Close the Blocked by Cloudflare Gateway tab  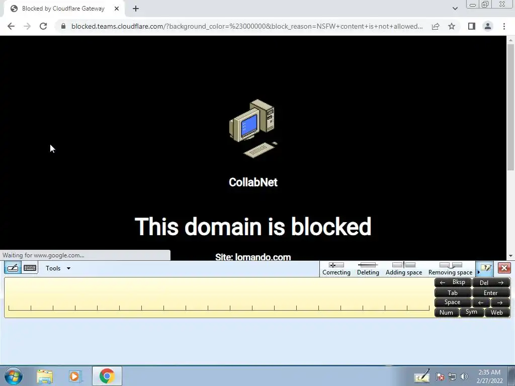coord(117,9)
